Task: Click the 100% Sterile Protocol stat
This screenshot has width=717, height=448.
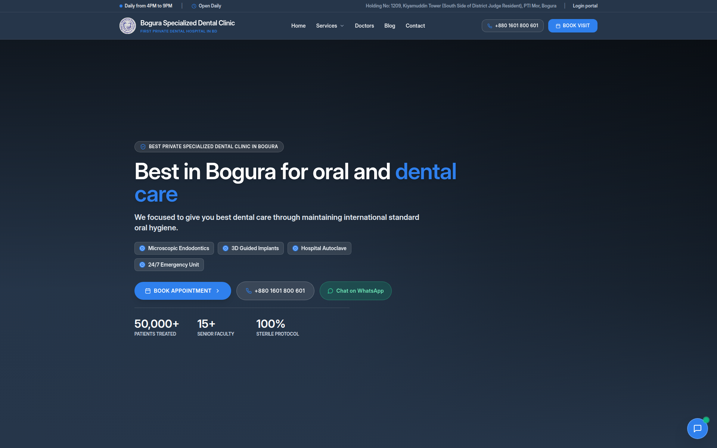Action: (x=277, y=327)
